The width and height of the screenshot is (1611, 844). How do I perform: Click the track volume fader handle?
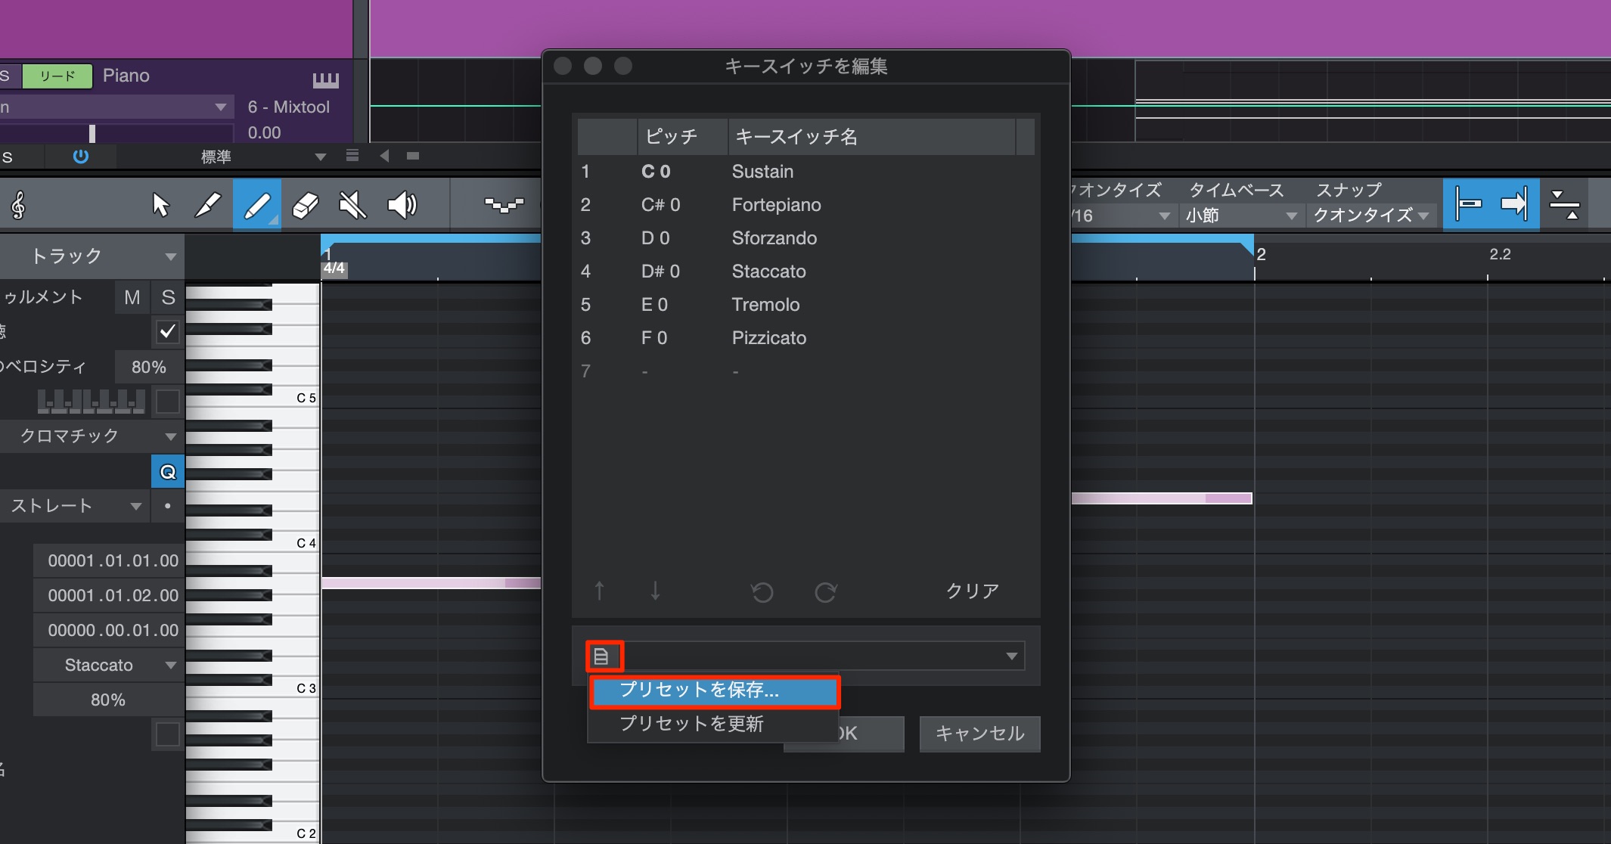click(92, 133)
